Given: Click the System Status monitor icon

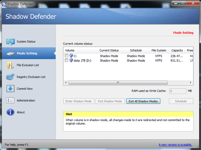Looking at the screenshot, I should [10, 42].
